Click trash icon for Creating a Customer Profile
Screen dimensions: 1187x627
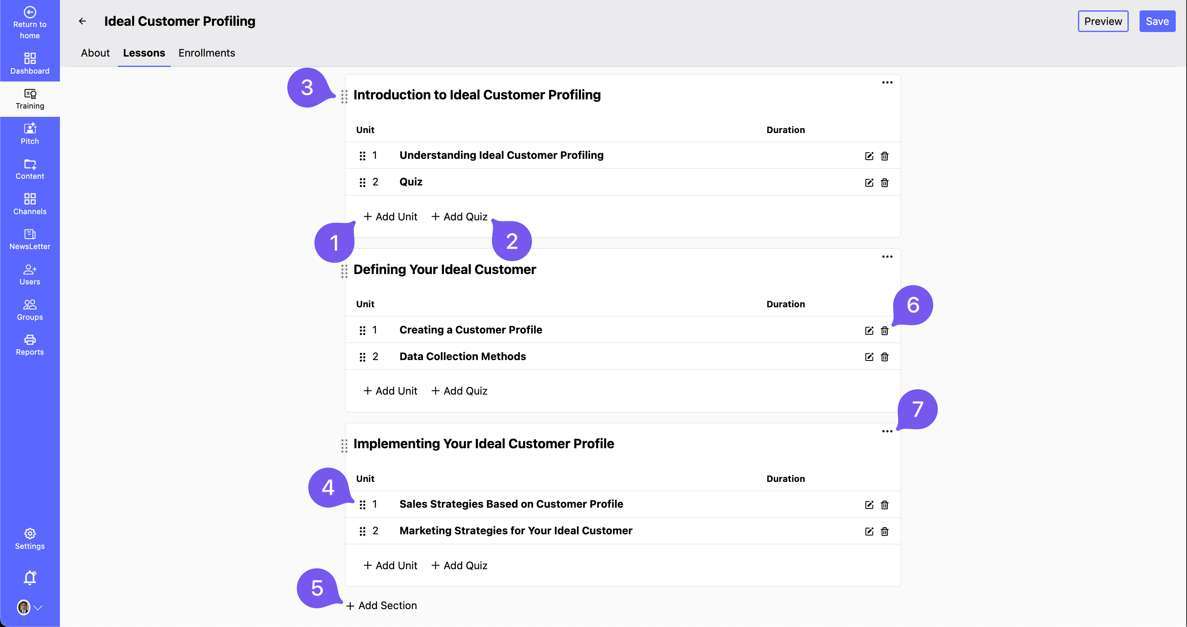click(884, 331)
